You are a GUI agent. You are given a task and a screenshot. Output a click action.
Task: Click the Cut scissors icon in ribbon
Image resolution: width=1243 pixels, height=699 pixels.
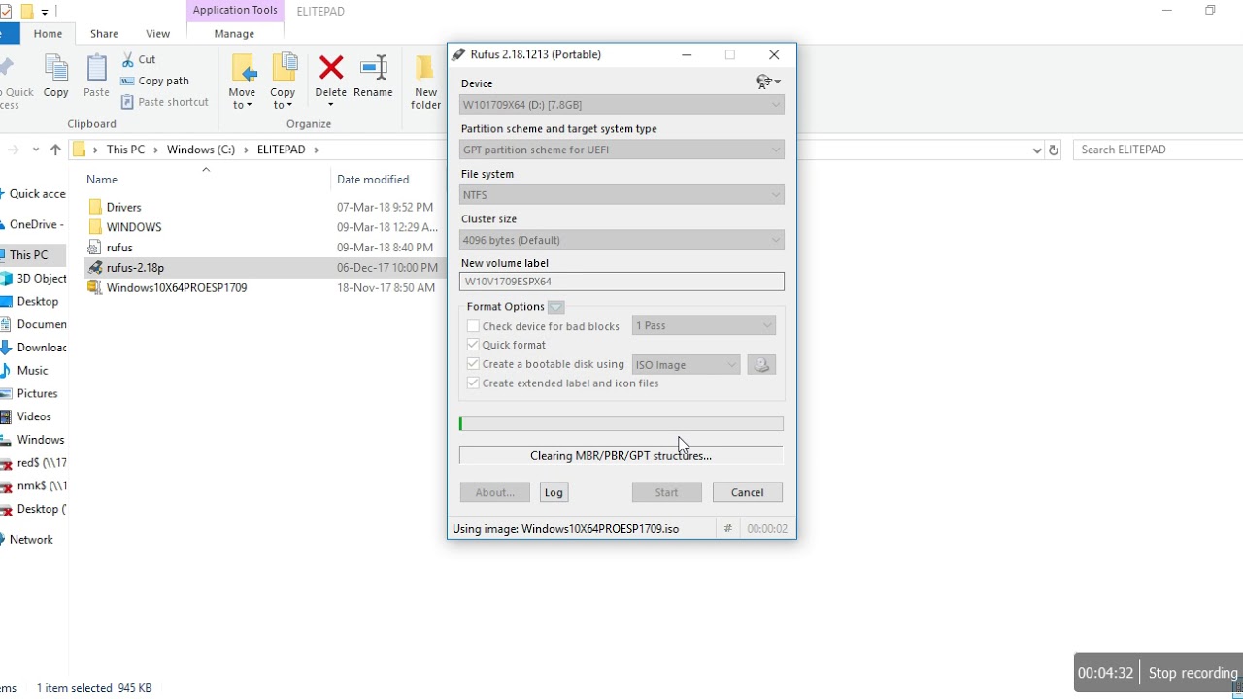click(x=127, y=60)
